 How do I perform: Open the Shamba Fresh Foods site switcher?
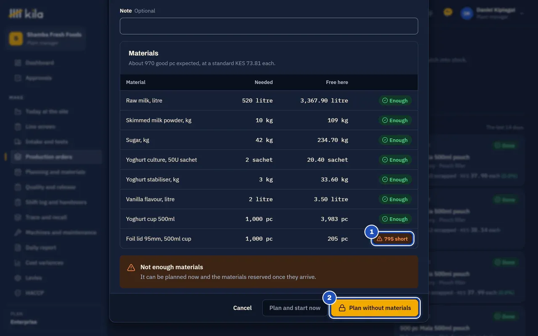click(45, 38)
